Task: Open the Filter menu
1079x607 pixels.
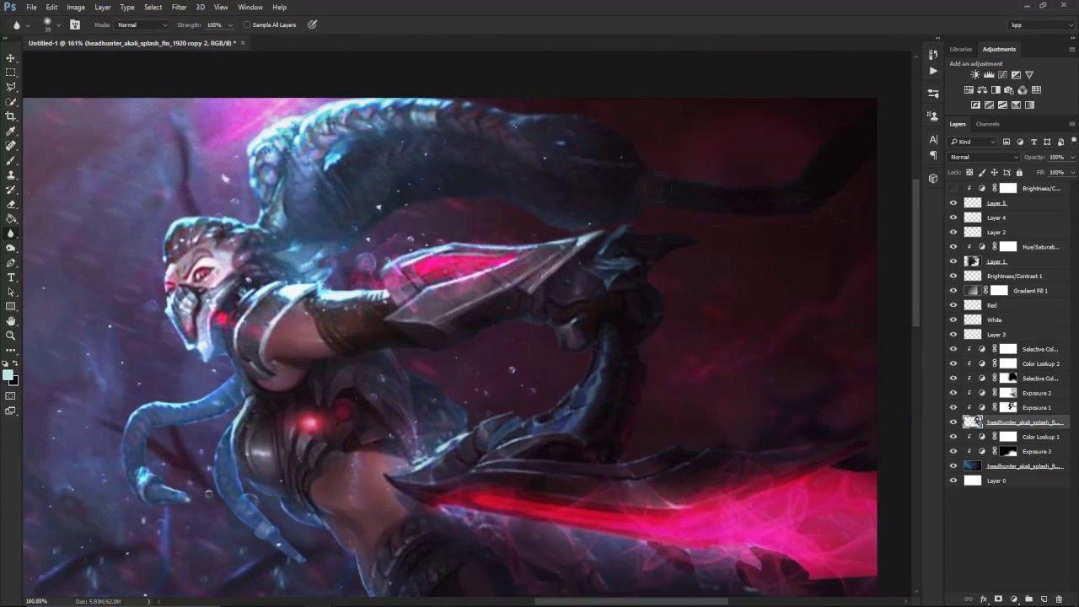Action: pyautogui.click(x=180, y=7)
